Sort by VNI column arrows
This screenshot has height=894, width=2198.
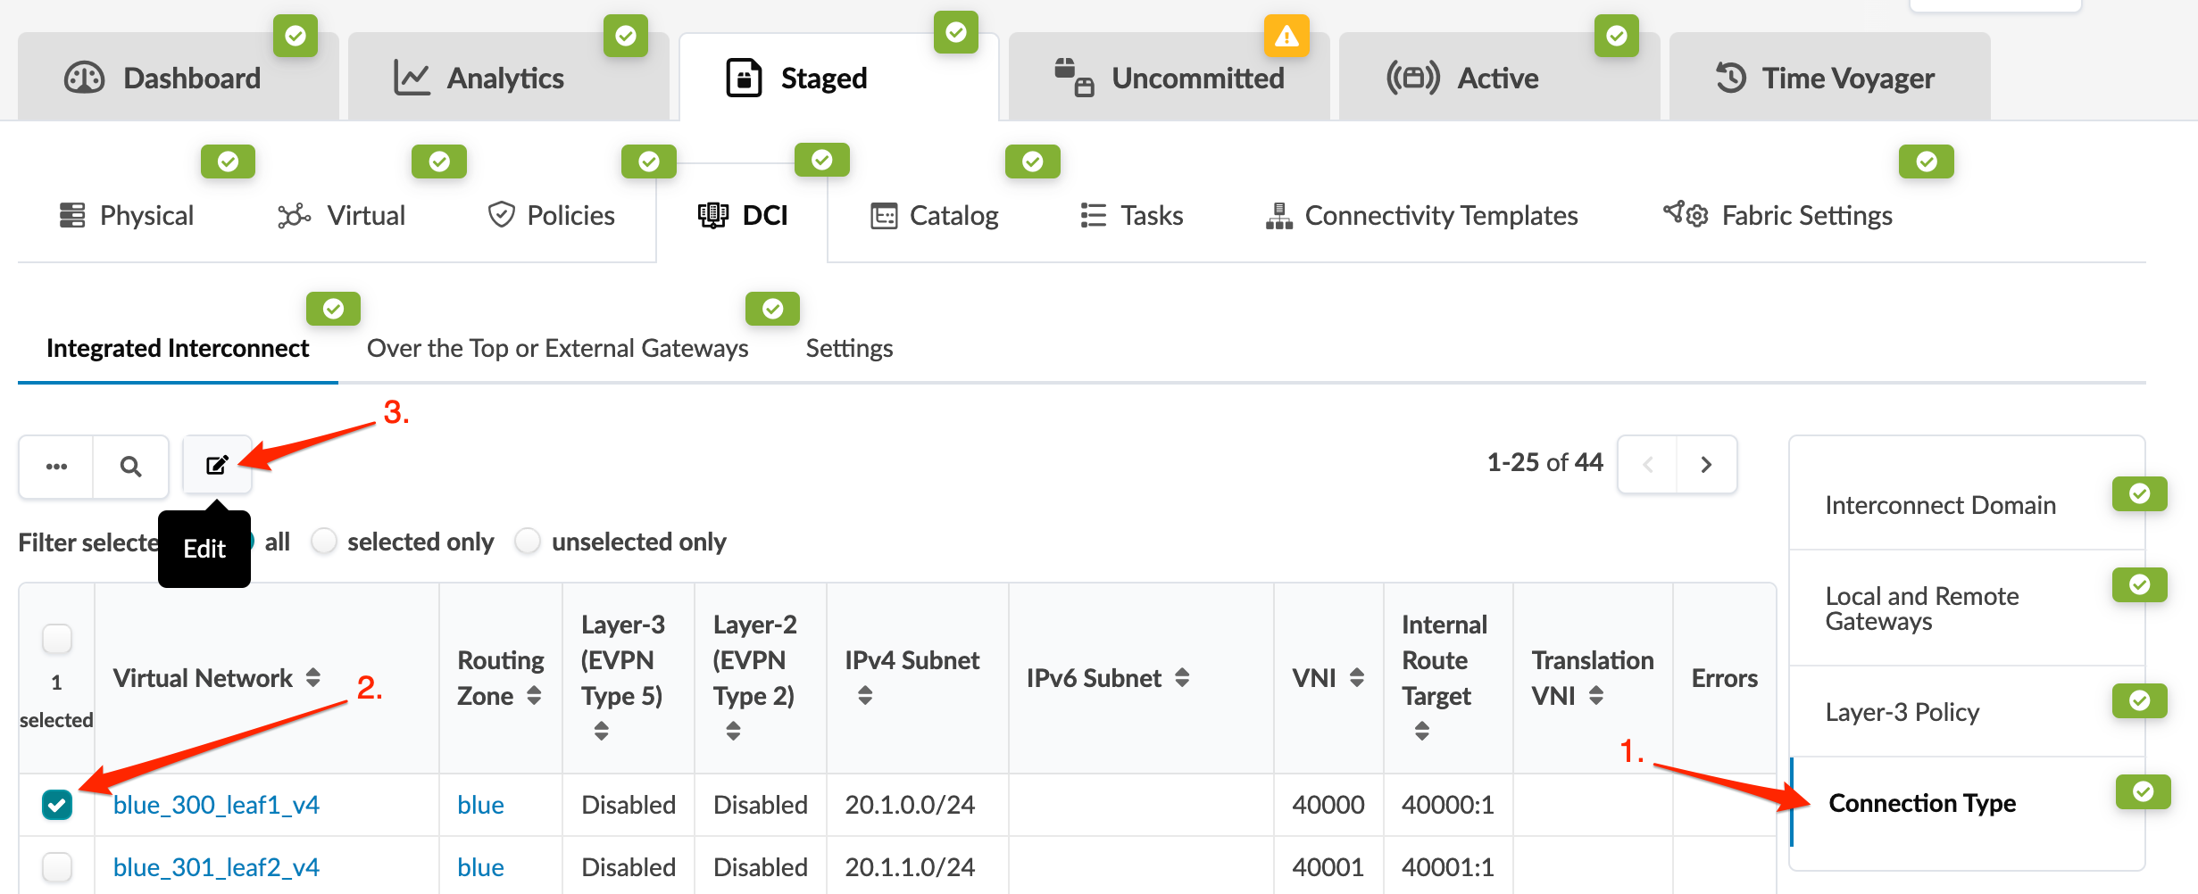tap(1357, 677)
